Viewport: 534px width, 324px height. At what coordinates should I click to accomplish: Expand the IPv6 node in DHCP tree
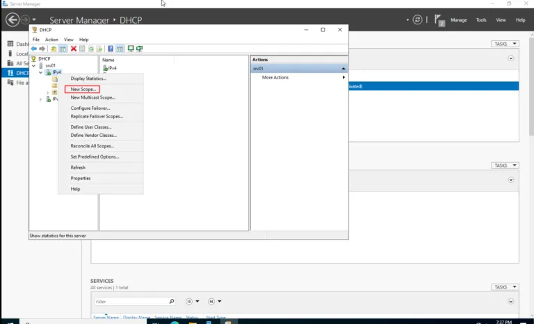coord(40,99)
